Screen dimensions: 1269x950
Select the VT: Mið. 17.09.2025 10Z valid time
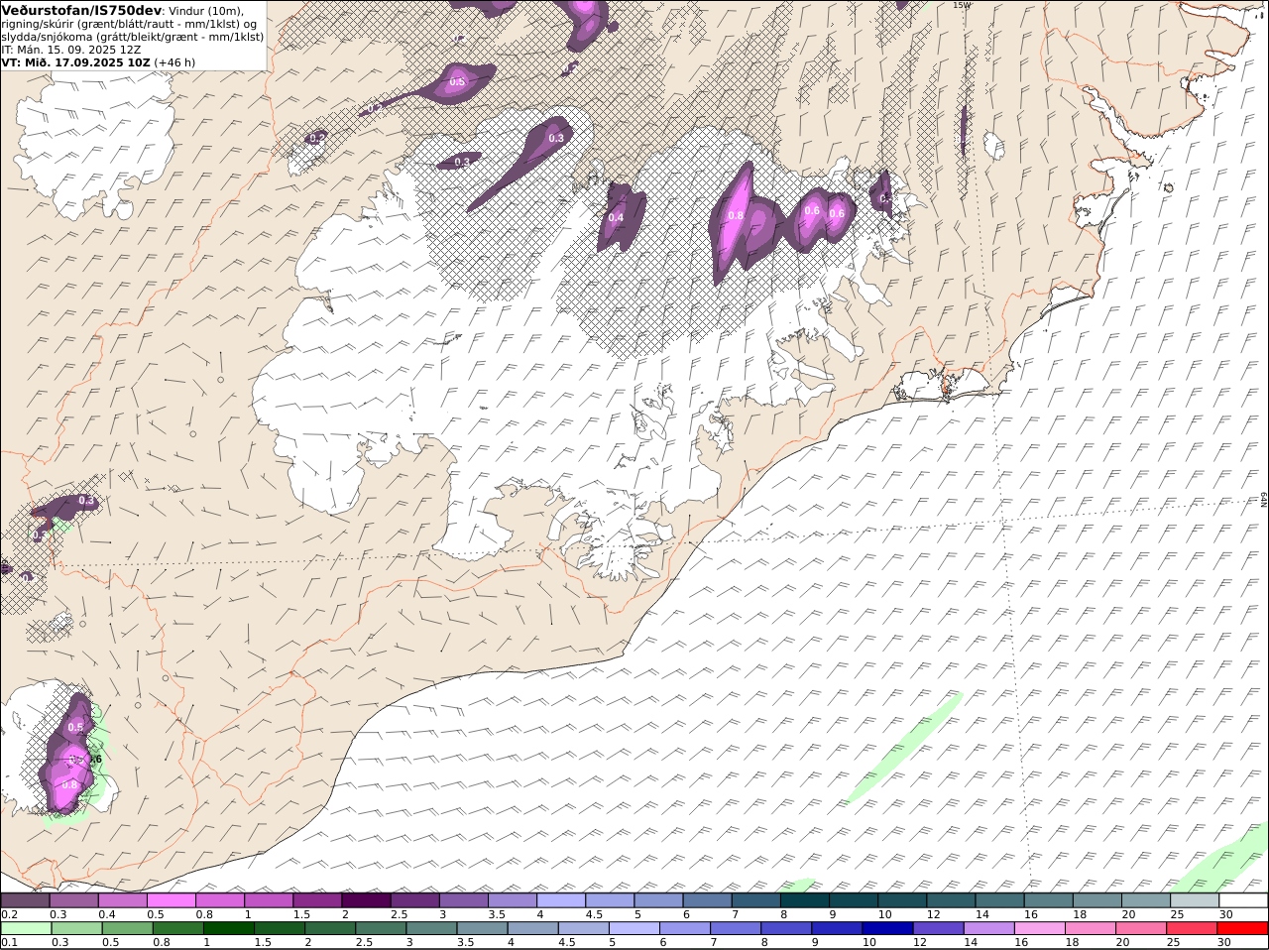[x=75, y=61]
